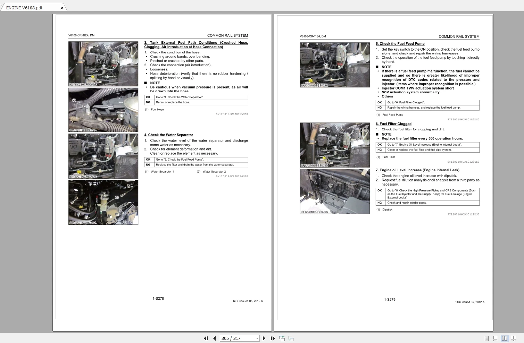Click fuel feed pump photo 9Y1200186CRS003A

pyautogui.click(x=335, y=65)
